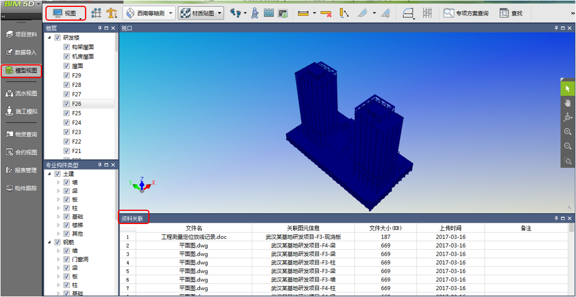Open the 视图 toolbar dropdown
Screen dimensions: 576x297
66,14
